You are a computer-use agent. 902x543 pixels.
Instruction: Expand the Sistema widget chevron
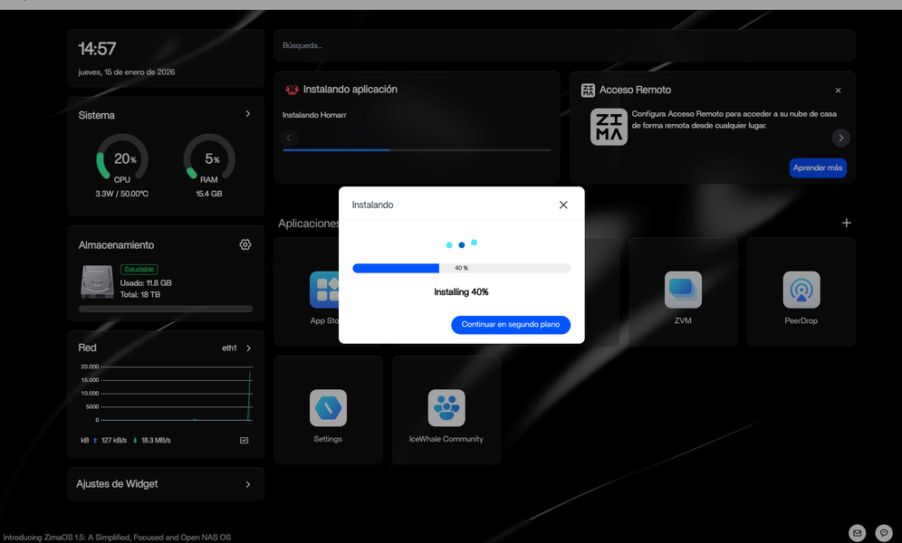tap(248, 114)
